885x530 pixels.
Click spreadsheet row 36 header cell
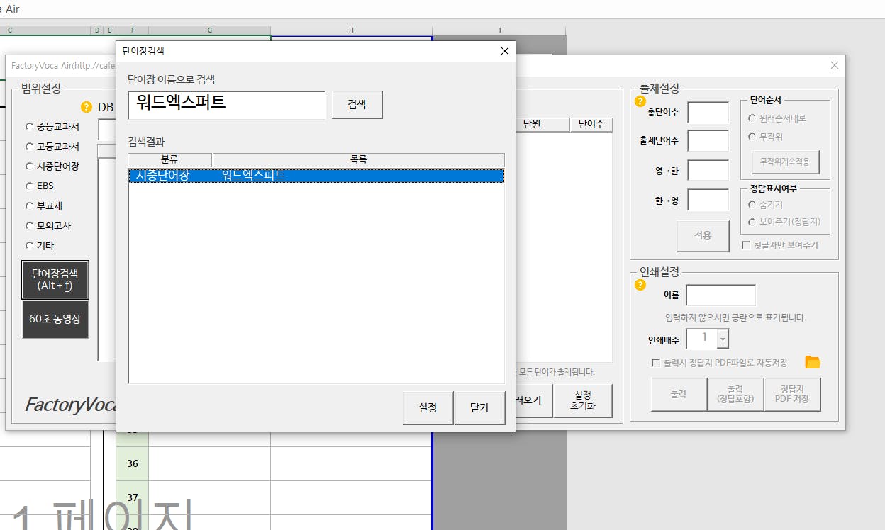[133, 463]
